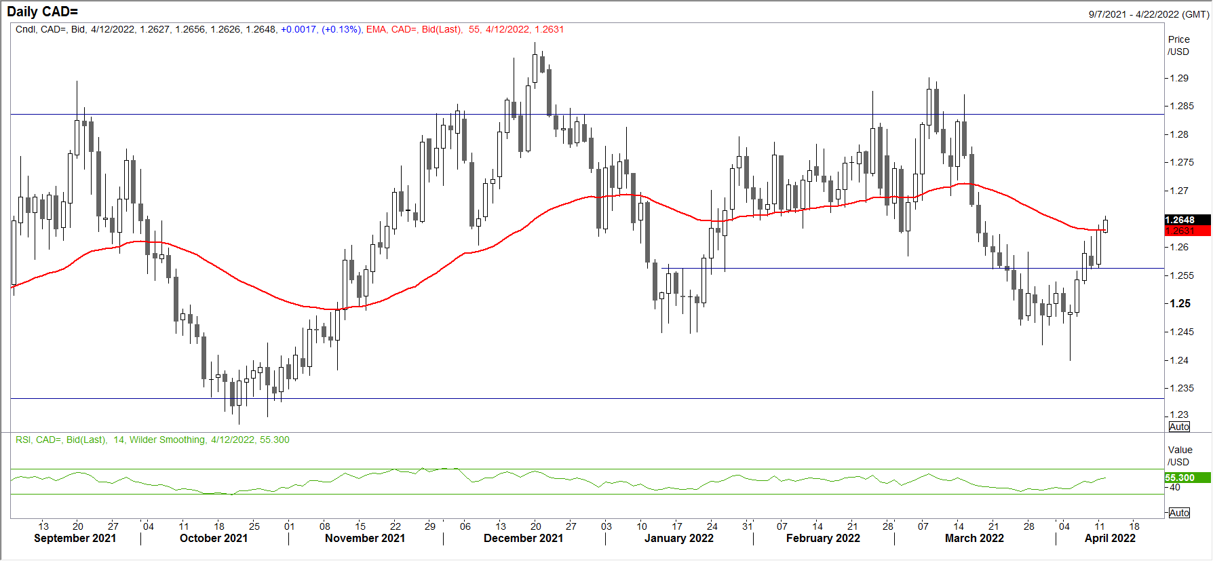Viewport: 1213px width, 561px height.
Task: Select the bold 1.25 price axis label
Action: [1180, 303]
